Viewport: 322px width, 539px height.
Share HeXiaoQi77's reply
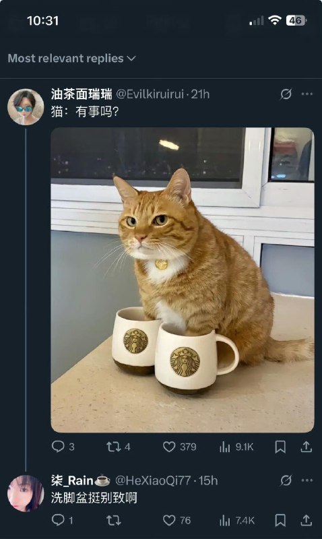pos(306,520)
